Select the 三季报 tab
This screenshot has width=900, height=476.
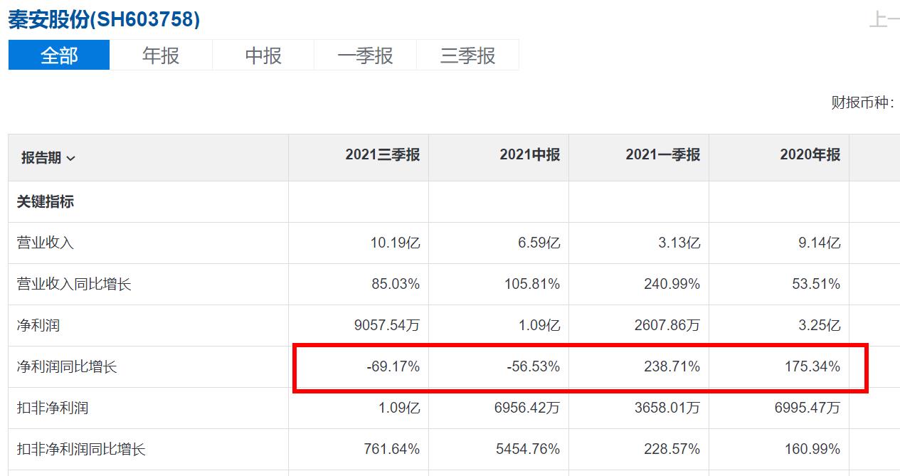pos(467,55)
